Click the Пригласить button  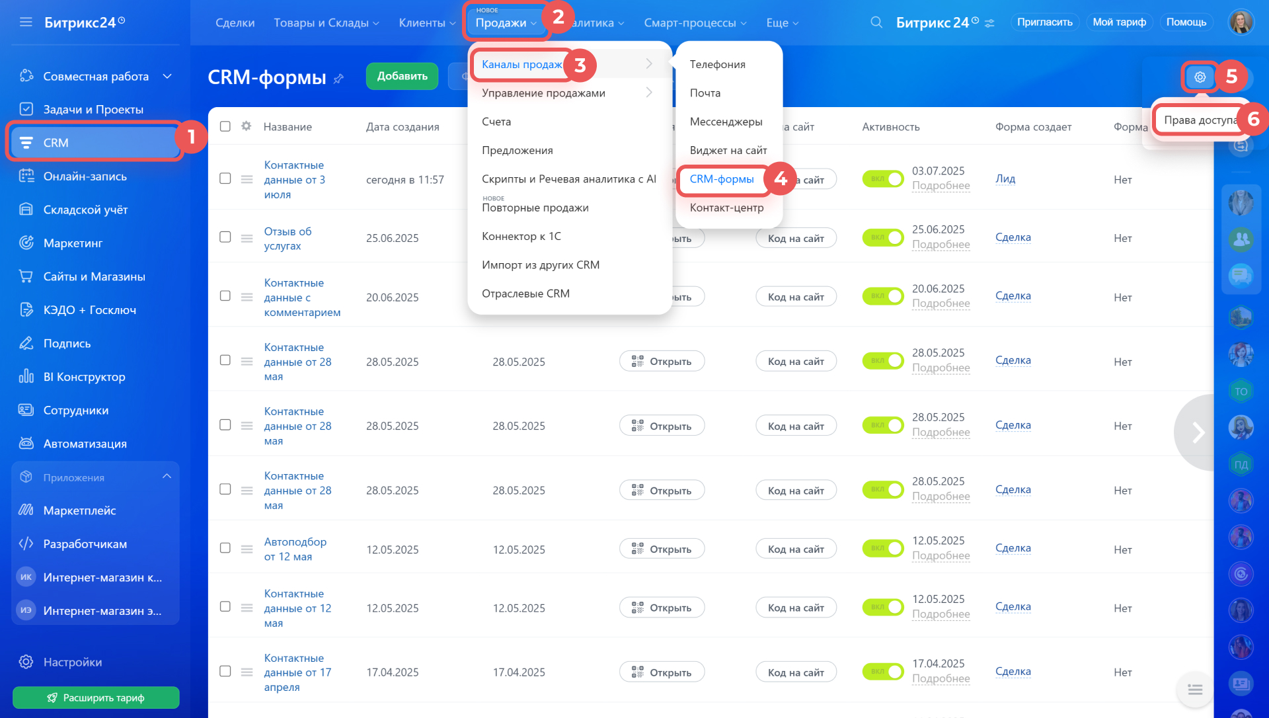[1045, 22]
